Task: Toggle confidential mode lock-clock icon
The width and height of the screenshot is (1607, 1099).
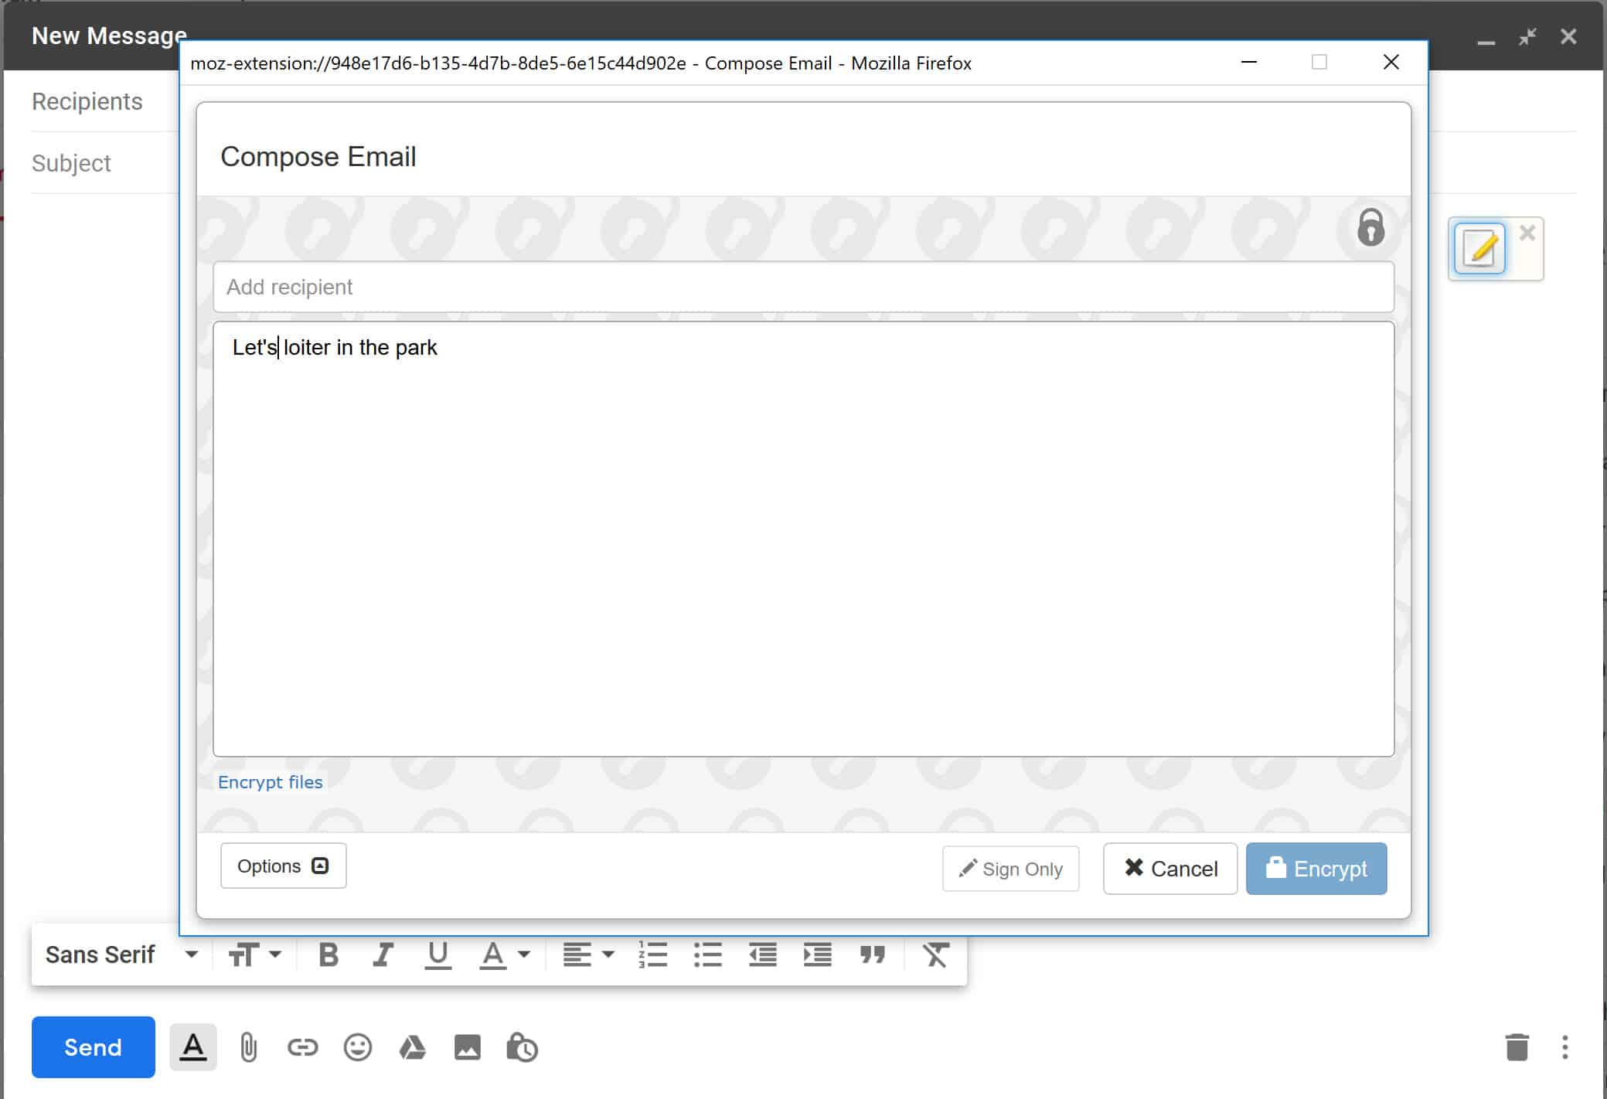Action: 522,1048
